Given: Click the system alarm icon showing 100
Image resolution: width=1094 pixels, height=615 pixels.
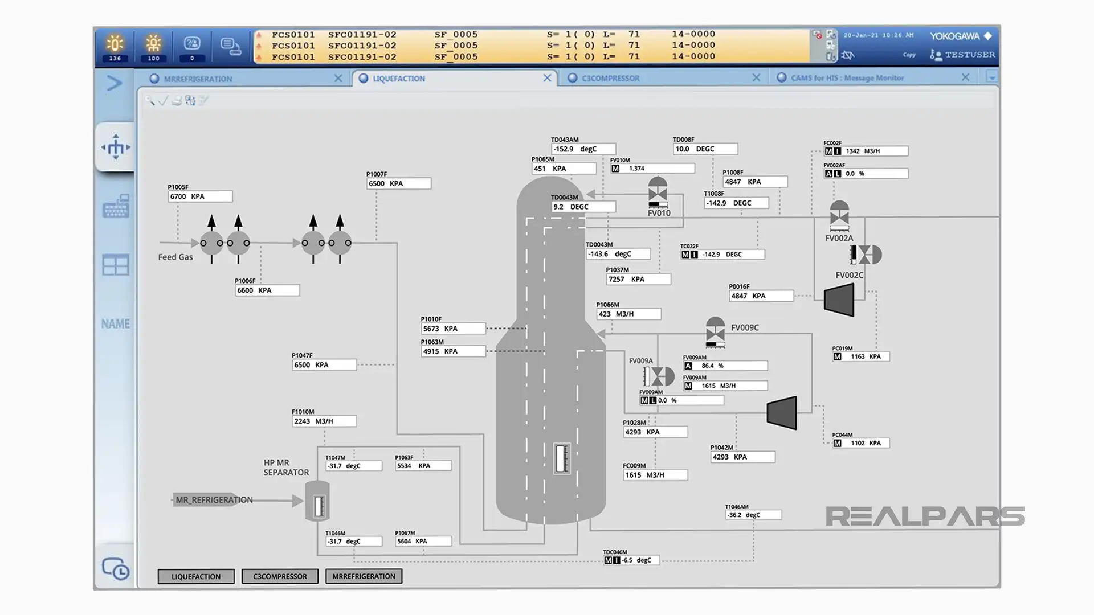Looking at the screenshot, I should pyautogui.click(x=153, y=43).
